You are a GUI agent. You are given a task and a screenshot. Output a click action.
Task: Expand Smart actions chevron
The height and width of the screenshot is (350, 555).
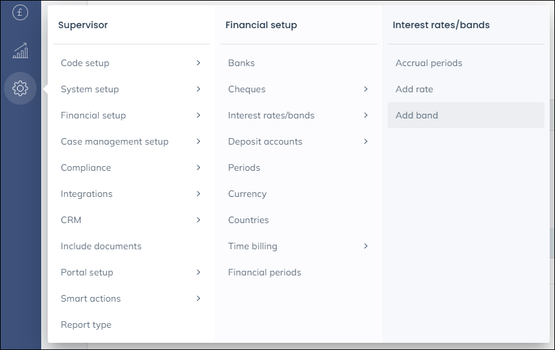point(198,298)
